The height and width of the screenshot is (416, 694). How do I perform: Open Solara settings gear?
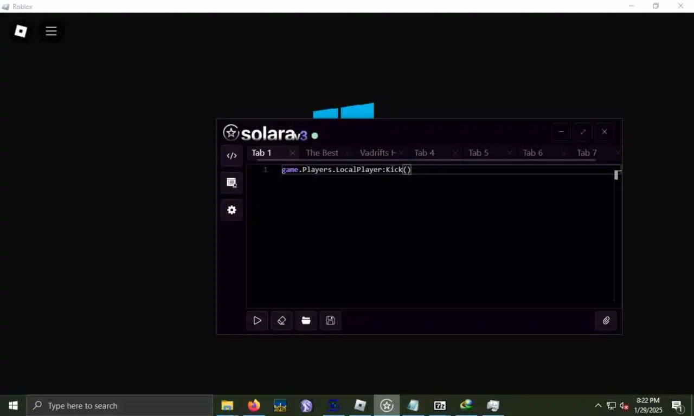tap(232, 210)
